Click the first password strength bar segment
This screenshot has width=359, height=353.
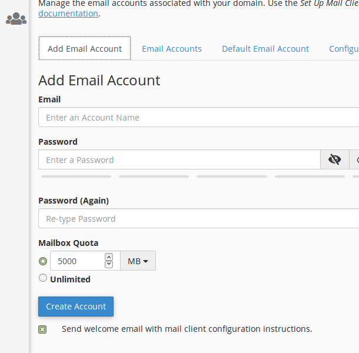(x=76, y=176)
